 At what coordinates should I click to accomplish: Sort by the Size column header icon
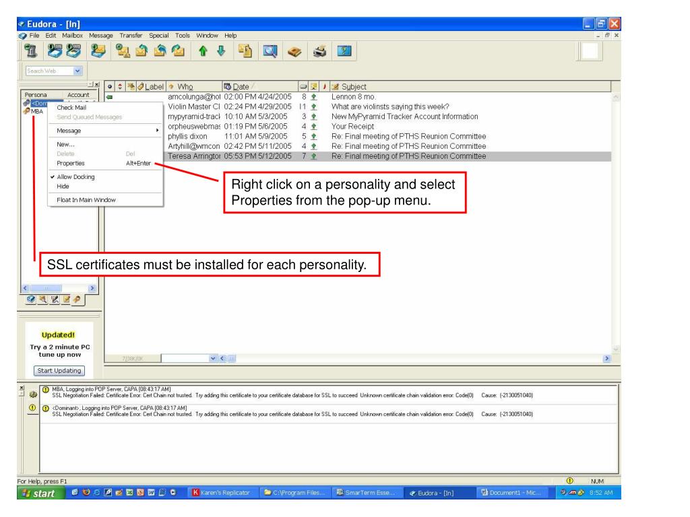coord(303,87)
